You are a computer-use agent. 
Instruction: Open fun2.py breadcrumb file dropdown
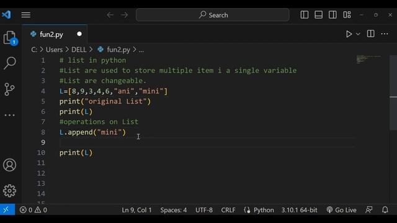(118, 50)
